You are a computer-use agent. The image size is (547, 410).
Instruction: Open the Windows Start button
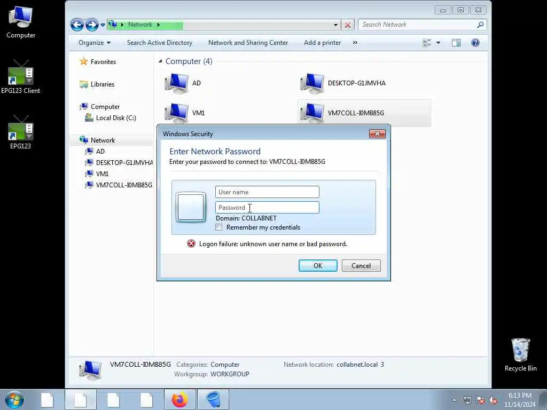click(x=14, y=399)
